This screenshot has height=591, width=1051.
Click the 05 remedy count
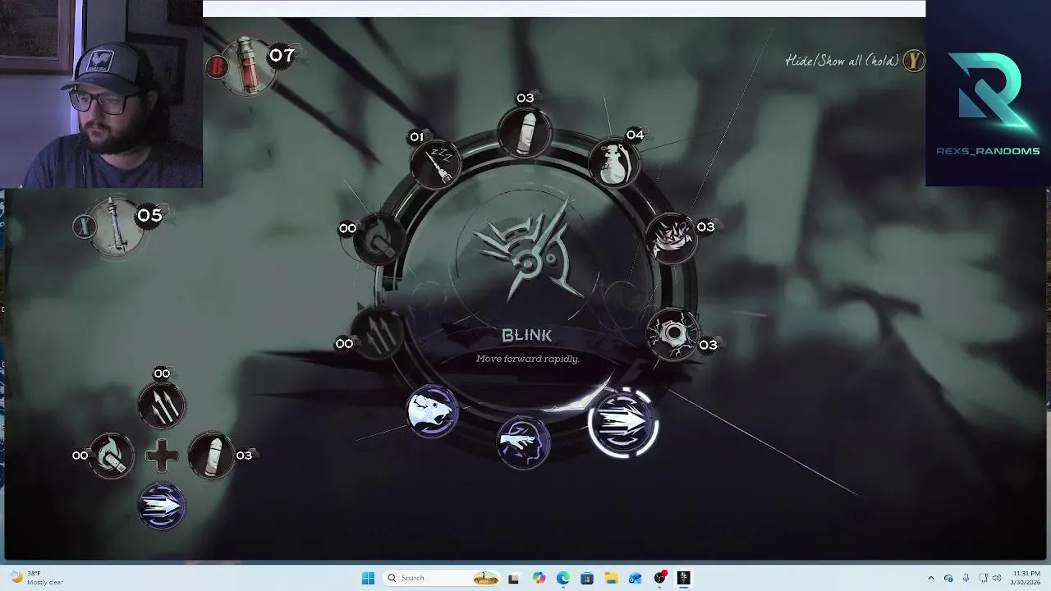click(x=149, y=215)
